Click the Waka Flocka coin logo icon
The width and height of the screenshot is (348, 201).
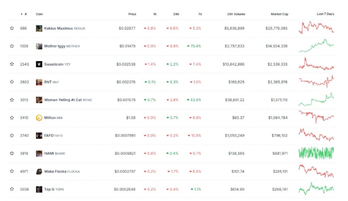click(39, 172)
